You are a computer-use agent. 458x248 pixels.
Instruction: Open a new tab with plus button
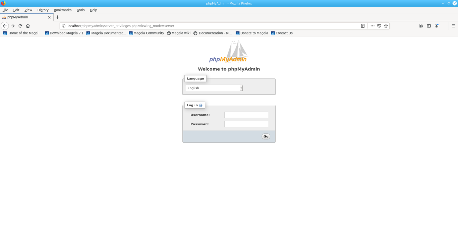click(x=57, y=17)
